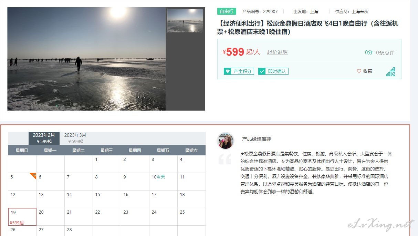This screenshot has width=418, height=236.
Task: Click the main frozen lake photo
Action: [x=86, y=59]
